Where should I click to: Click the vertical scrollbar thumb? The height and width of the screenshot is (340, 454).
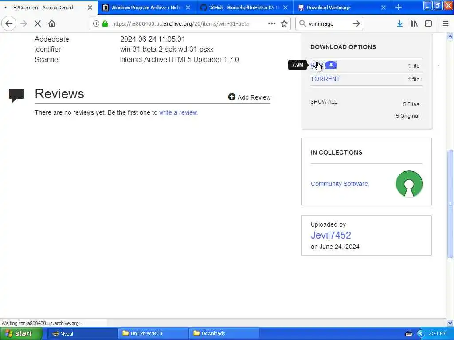point(450,204)
